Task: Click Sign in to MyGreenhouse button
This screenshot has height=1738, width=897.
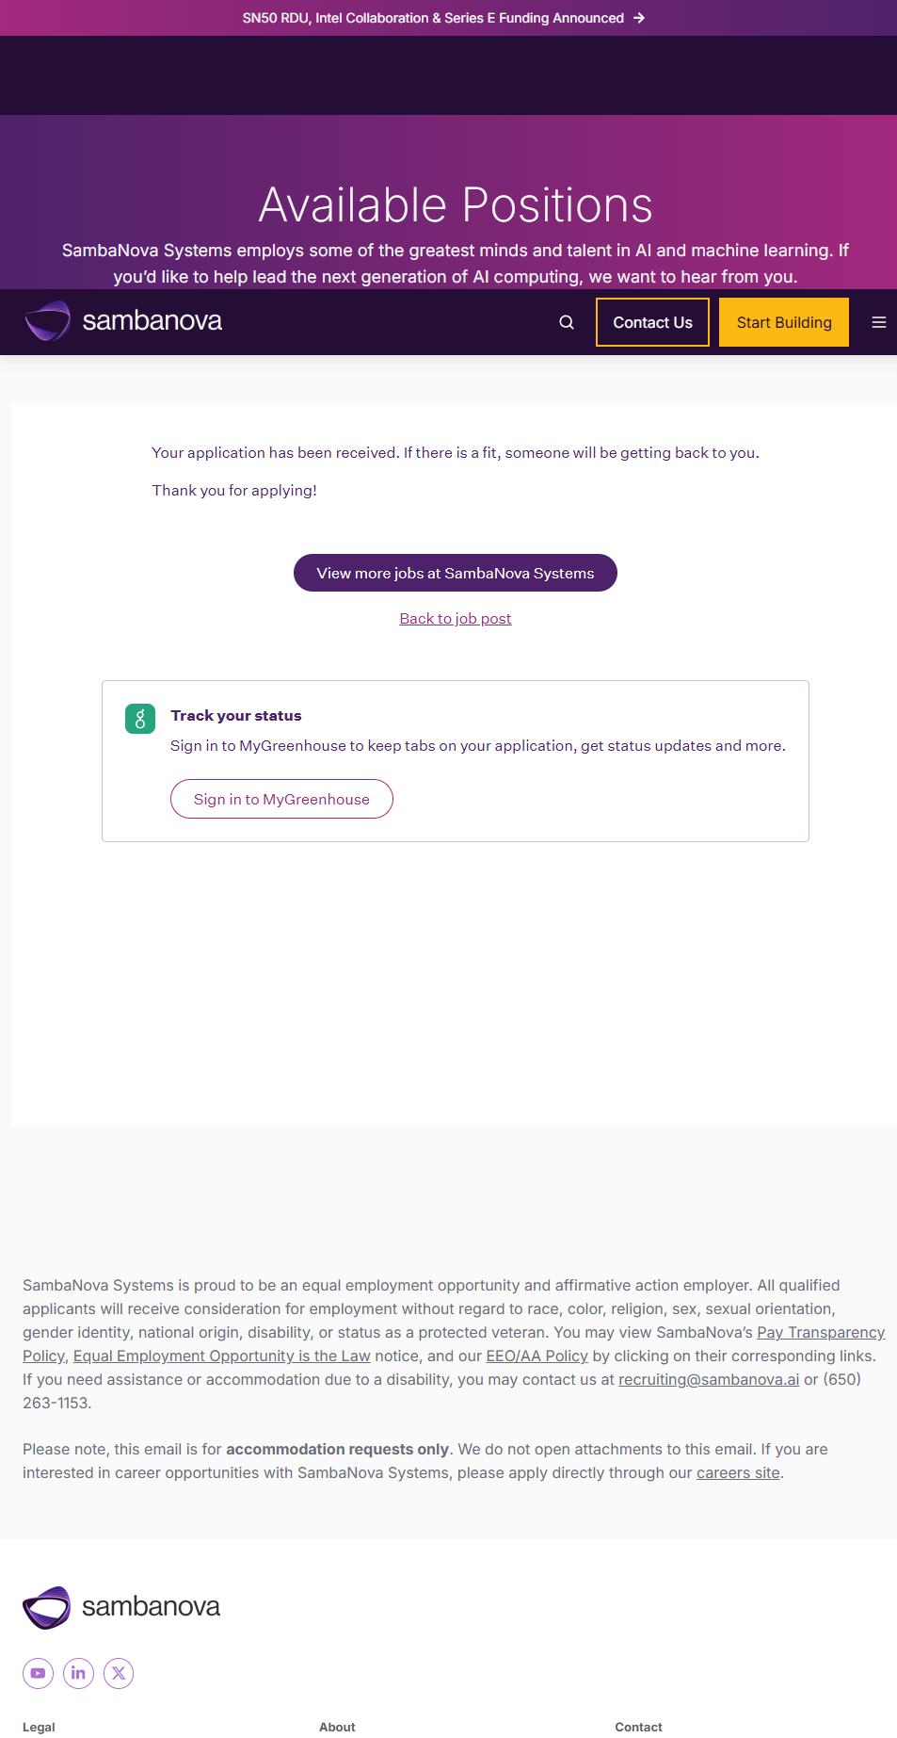Action: coord(281,799)
